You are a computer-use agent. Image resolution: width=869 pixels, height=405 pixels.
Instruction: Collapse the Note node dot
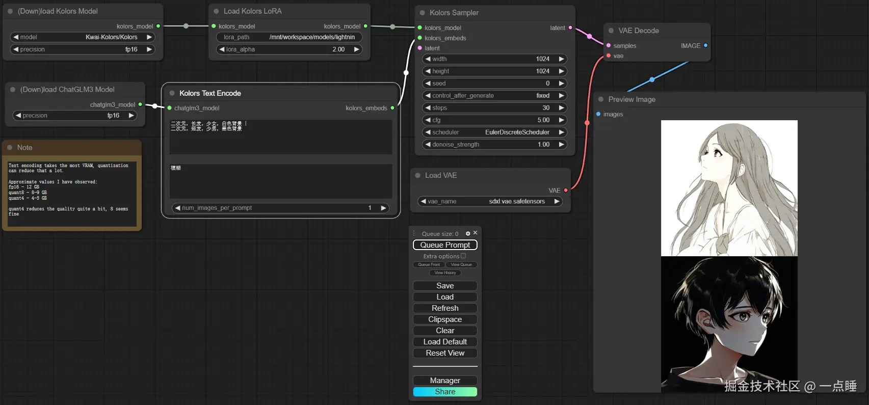click(x=10, y=148)
